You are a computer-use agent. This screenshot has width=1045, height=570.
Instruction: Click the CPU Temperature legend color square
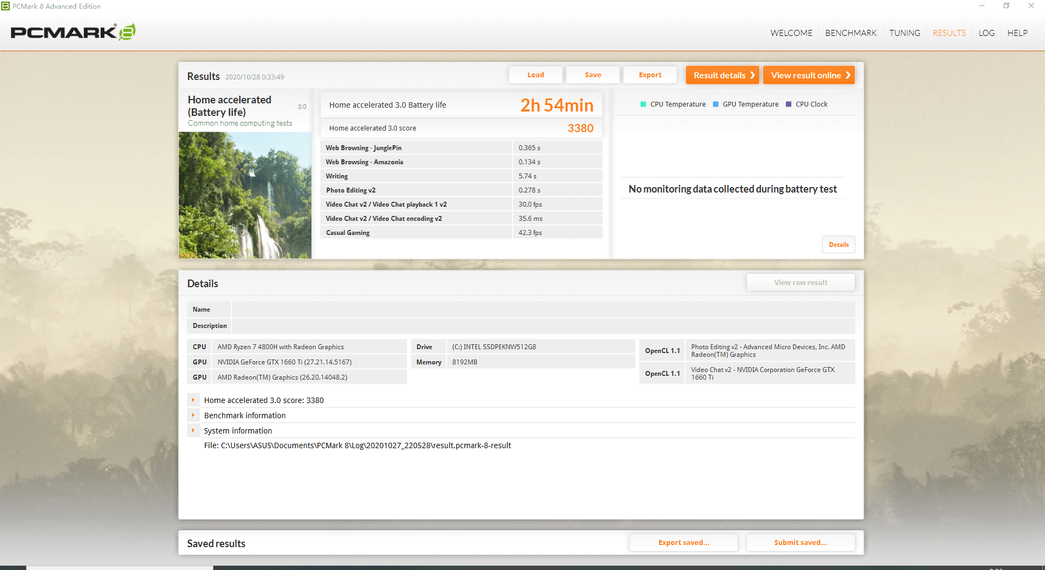(x=643, y=104)
